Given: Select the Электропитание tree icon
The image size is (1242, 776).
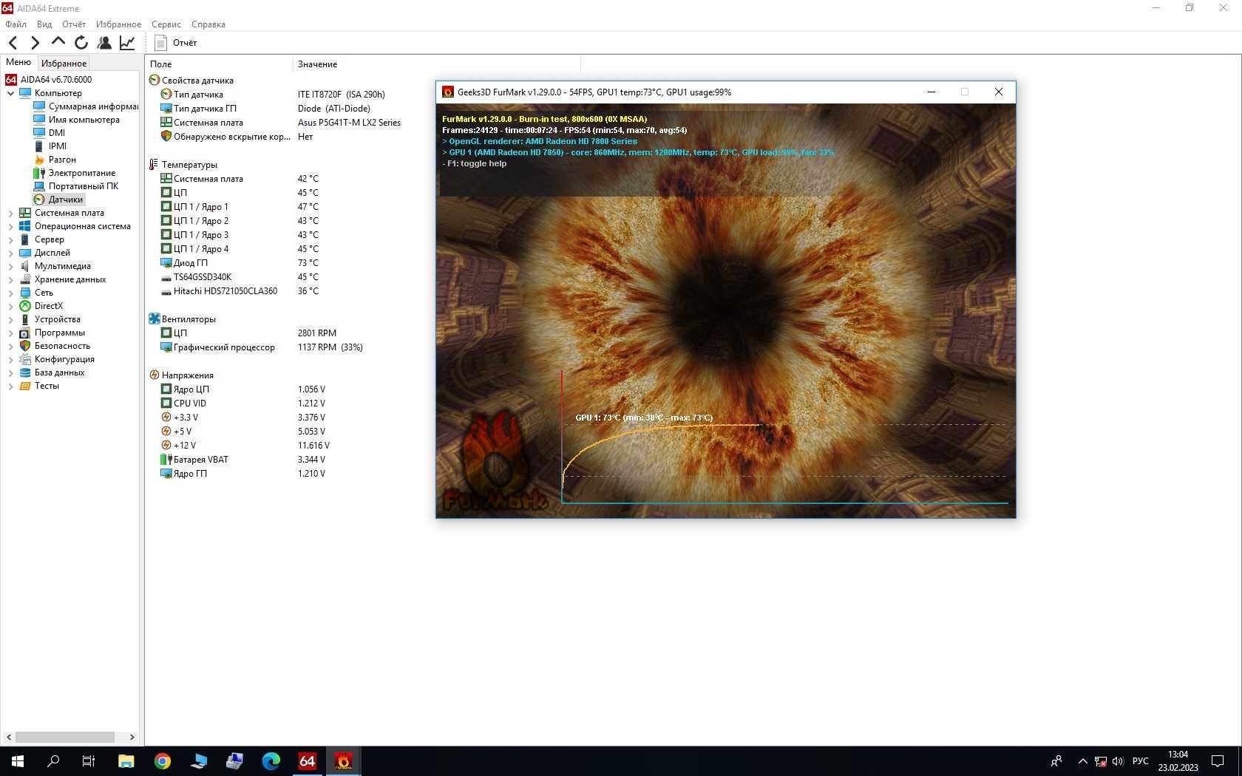Looking at the screenshot, I should pyautogui.click(x=39, y=173).
